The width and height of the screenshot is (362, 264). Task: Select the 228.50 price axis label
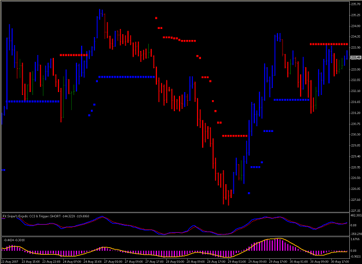coord(355,178)
